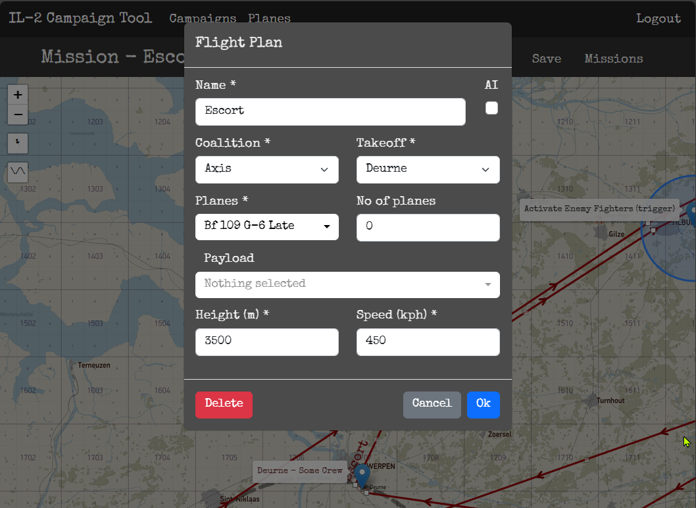The width and height of the screenshot is (696, 508).
Task: Focus the Speed (kph) input field
Action: (428, 342)
